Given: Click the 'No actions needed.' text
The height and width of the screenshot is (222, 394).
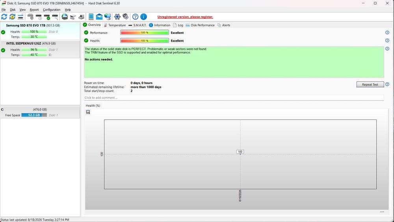Looking at the screenshot, I should click(99, 59).
